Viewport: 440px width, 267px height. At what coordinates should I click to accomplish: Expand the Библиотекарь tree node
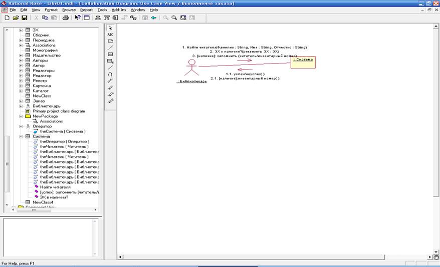point(21,106)
